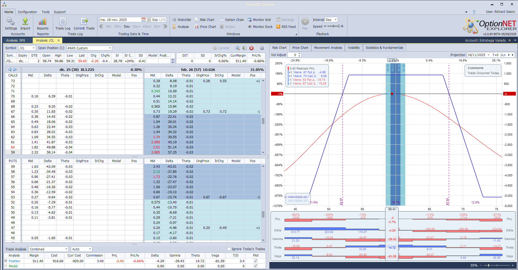Open the RSS Feed window
The image size is (518, 270).
(286, 27)
